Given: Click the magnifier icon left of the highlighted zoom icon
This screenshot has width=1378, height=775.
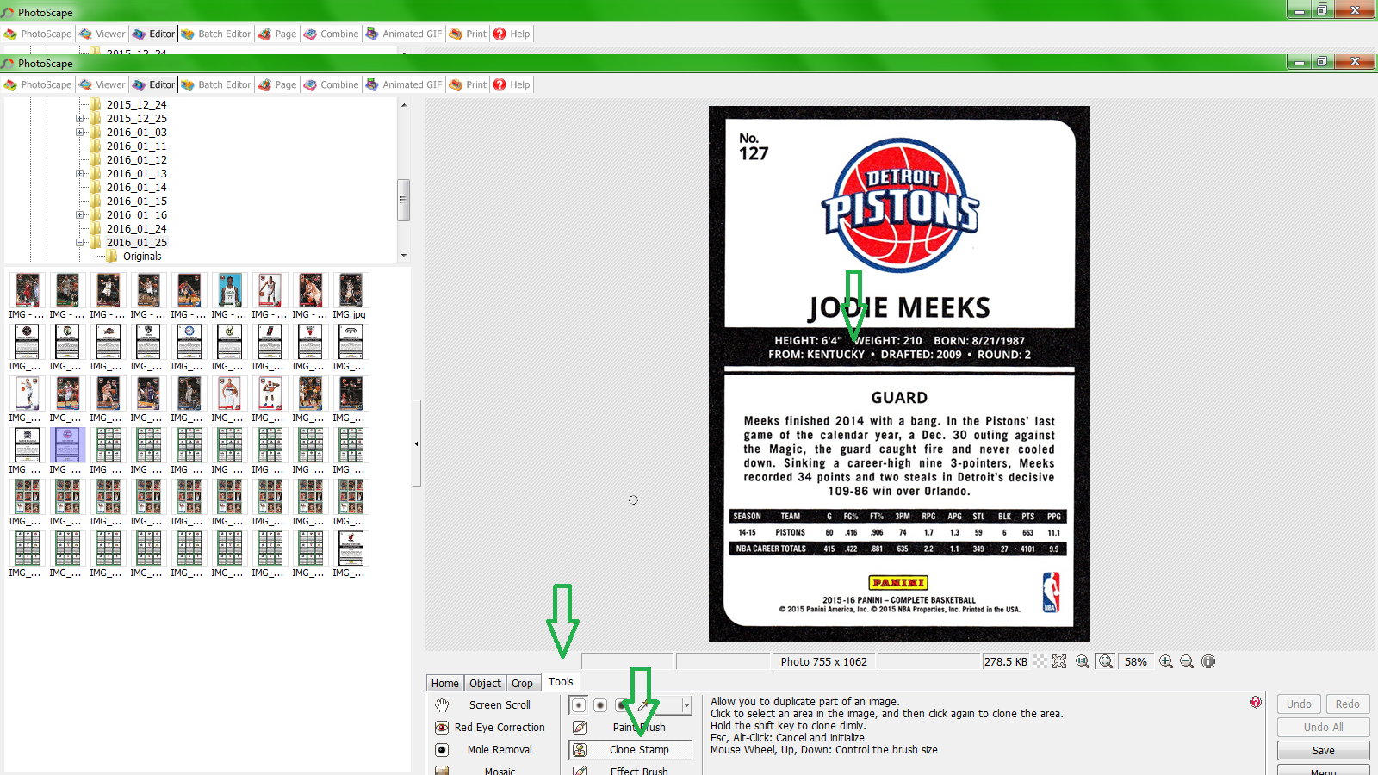Looking at the screenshot, I should pyautogui.click(x=1083, y=661).
